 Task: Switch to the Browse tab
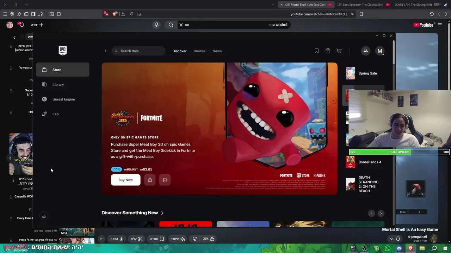click(x=199, y=51)
